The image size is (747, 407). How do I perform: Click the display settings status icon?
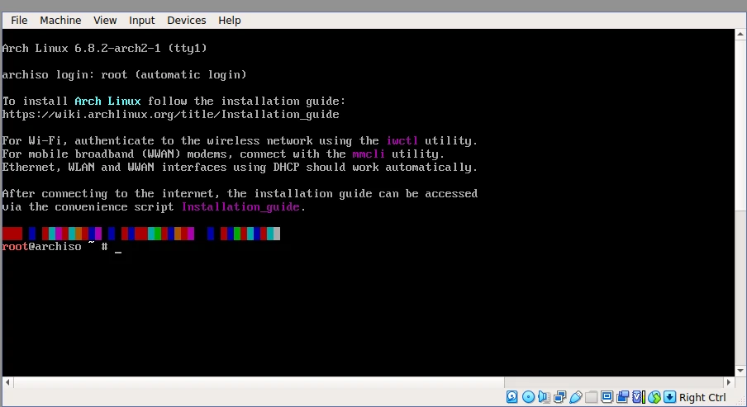607,398
